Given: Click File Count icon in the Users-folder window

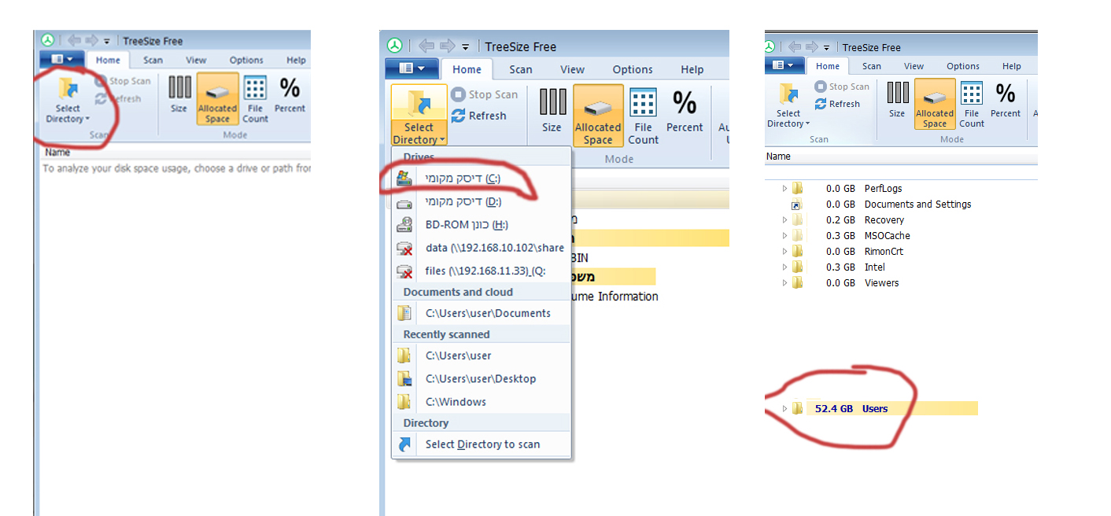Looking at the screenshot, I should coord(972,104).
